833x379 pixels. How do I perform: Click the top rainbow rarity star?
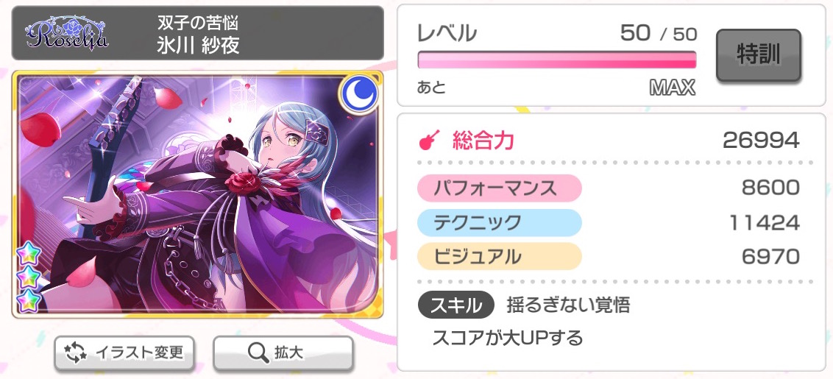tap(28, 254)
